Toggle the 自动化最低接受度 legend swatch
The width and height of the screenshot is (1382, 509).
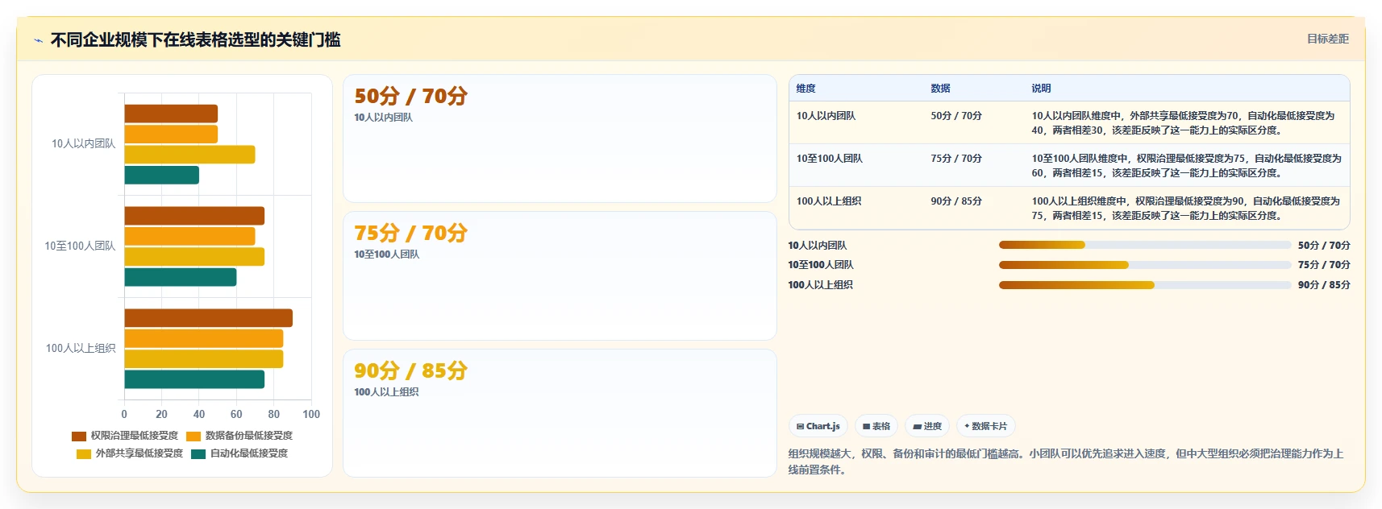[198, 453]
